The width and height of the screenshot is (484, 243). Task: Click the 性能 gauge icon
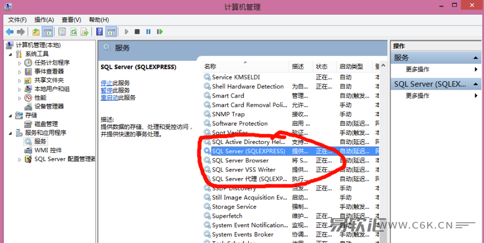pos(28,98)
